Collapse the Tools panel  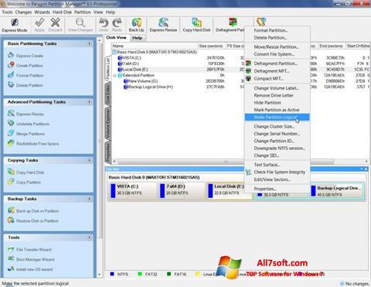coord(89,237)
